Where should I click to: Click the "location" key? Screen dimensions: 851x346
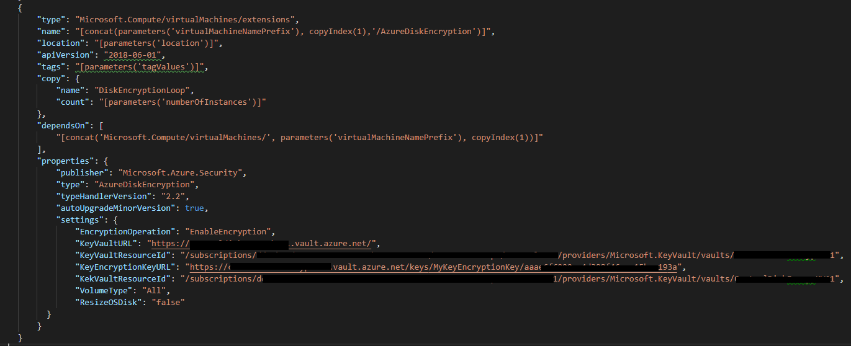pyautogui.click(x=58, y=43)
